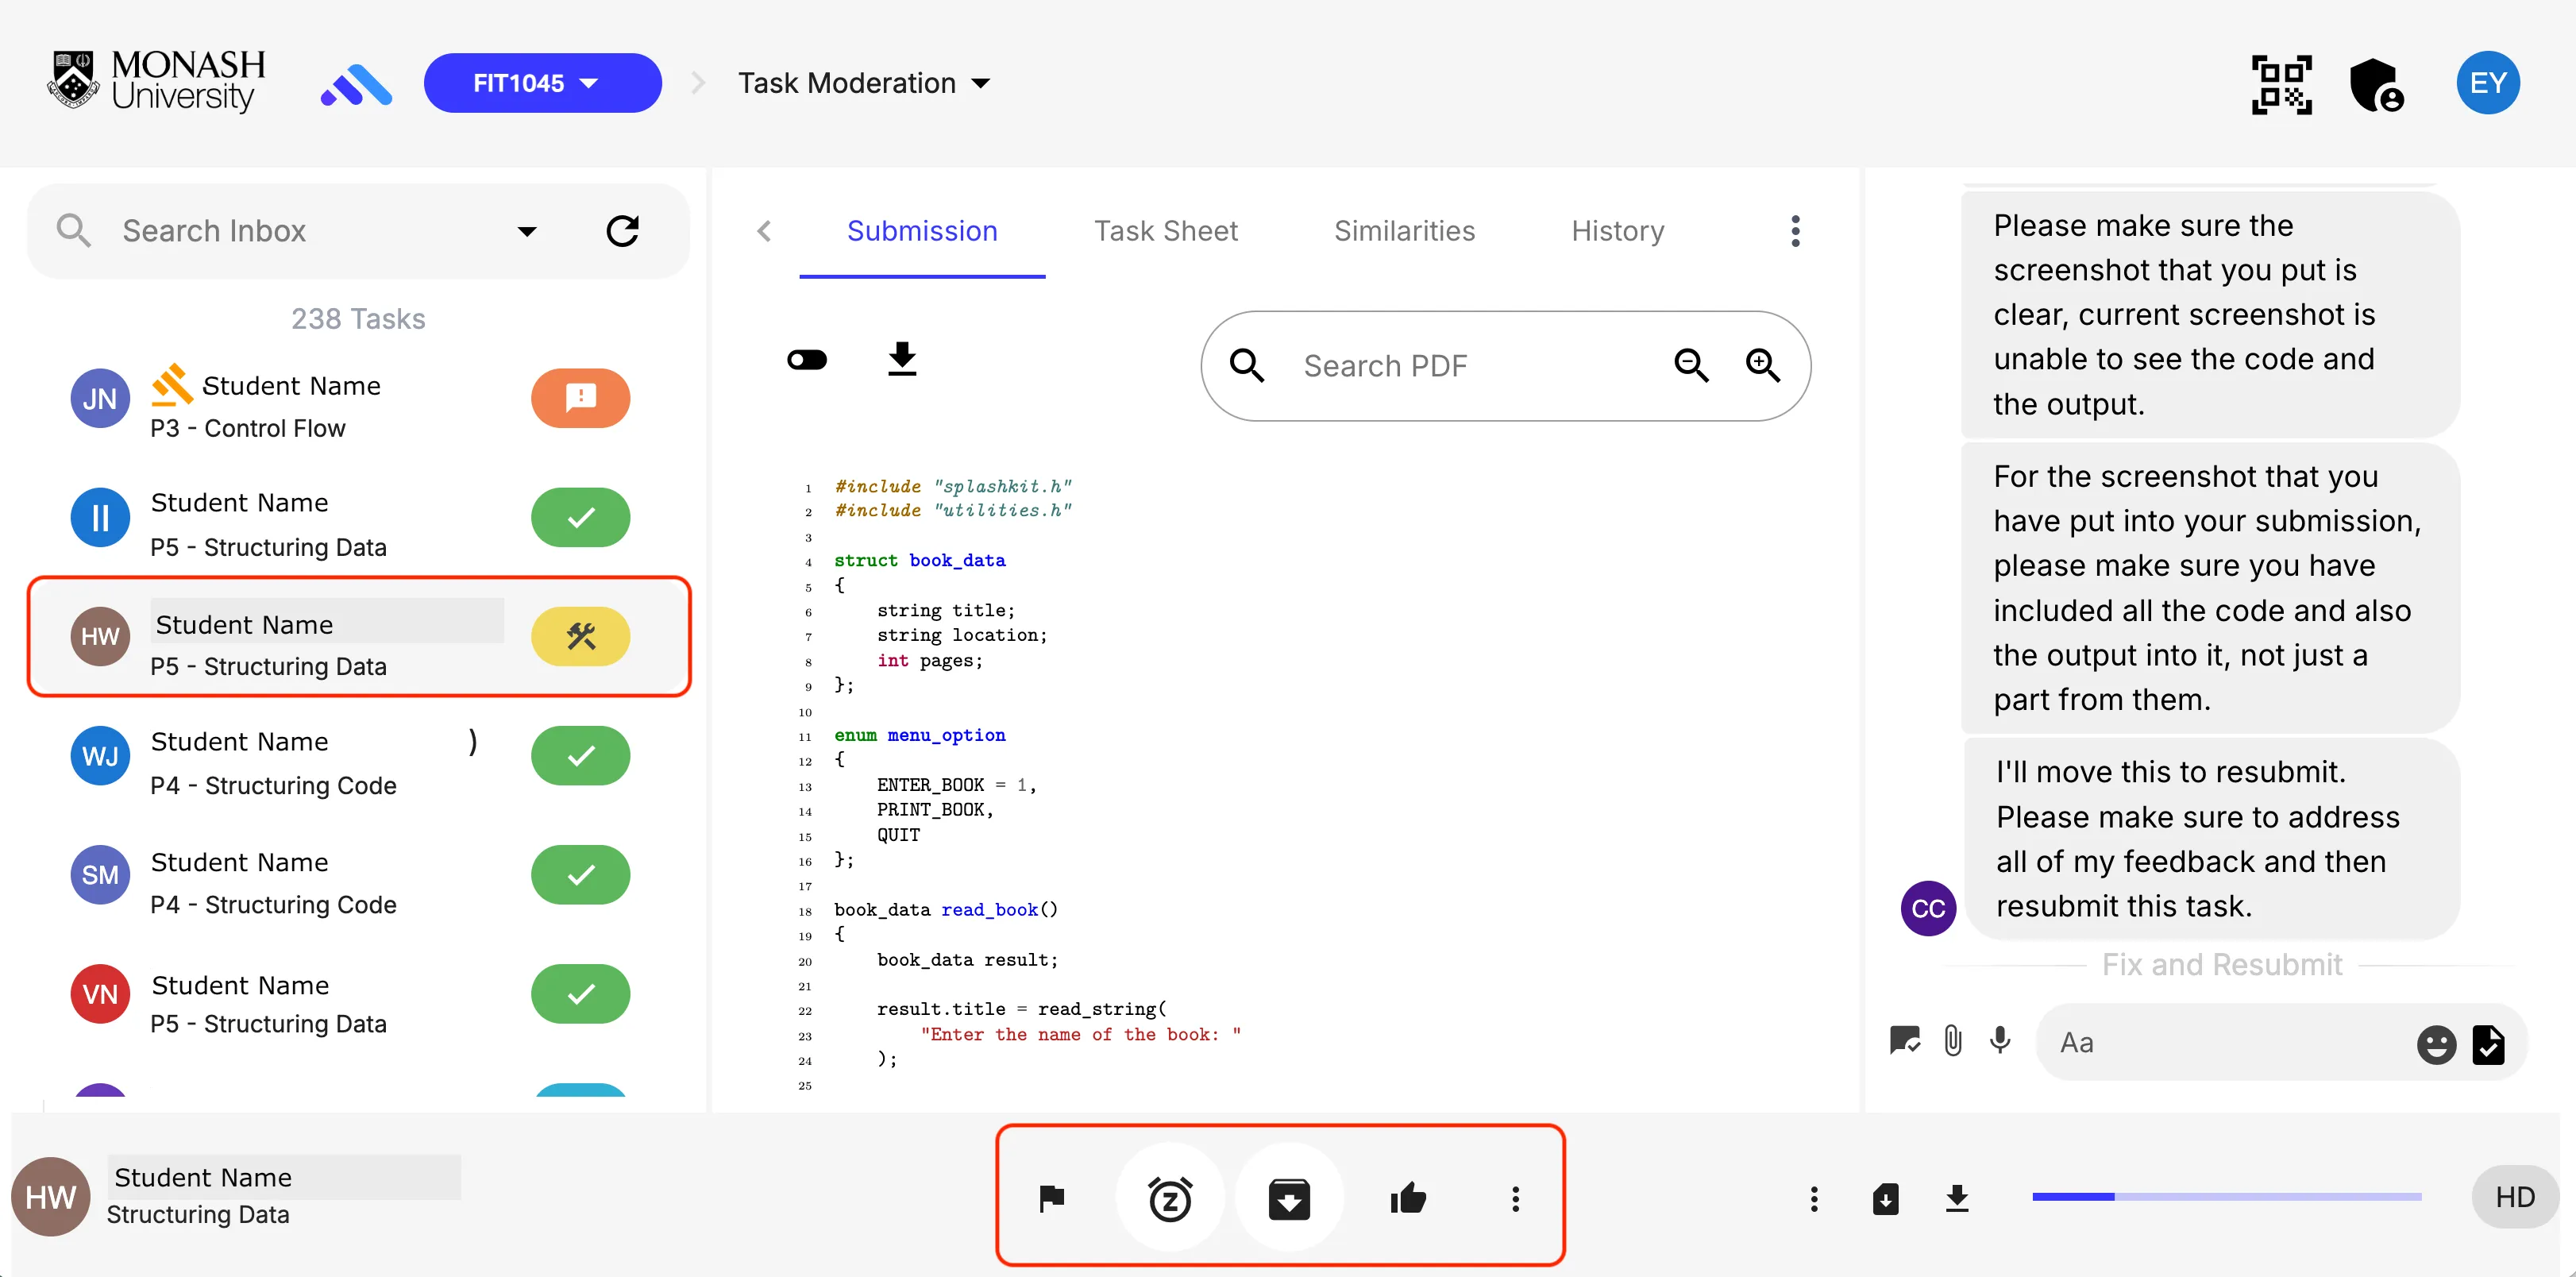Open the footer kebab menu beside download icons
The width and height of the screenshot is (2576, 1277).
click(1814, 1198)
